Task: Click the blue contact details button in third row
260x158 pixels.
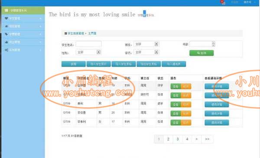Action: coord(217,104)
